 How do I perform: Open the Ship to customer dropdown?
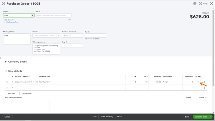(x=58, y=36)
